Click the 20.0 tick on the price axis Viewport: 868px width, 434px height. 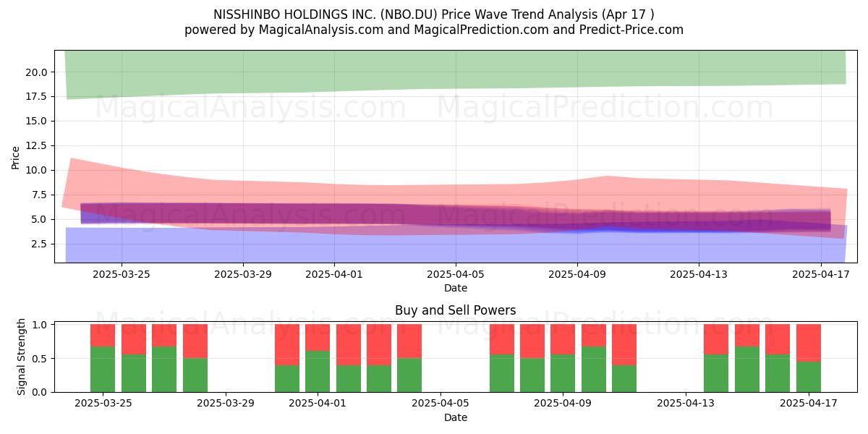(37, 72)
